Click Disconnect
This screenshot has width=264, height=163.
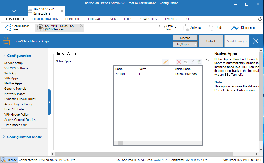coord(243,28)
